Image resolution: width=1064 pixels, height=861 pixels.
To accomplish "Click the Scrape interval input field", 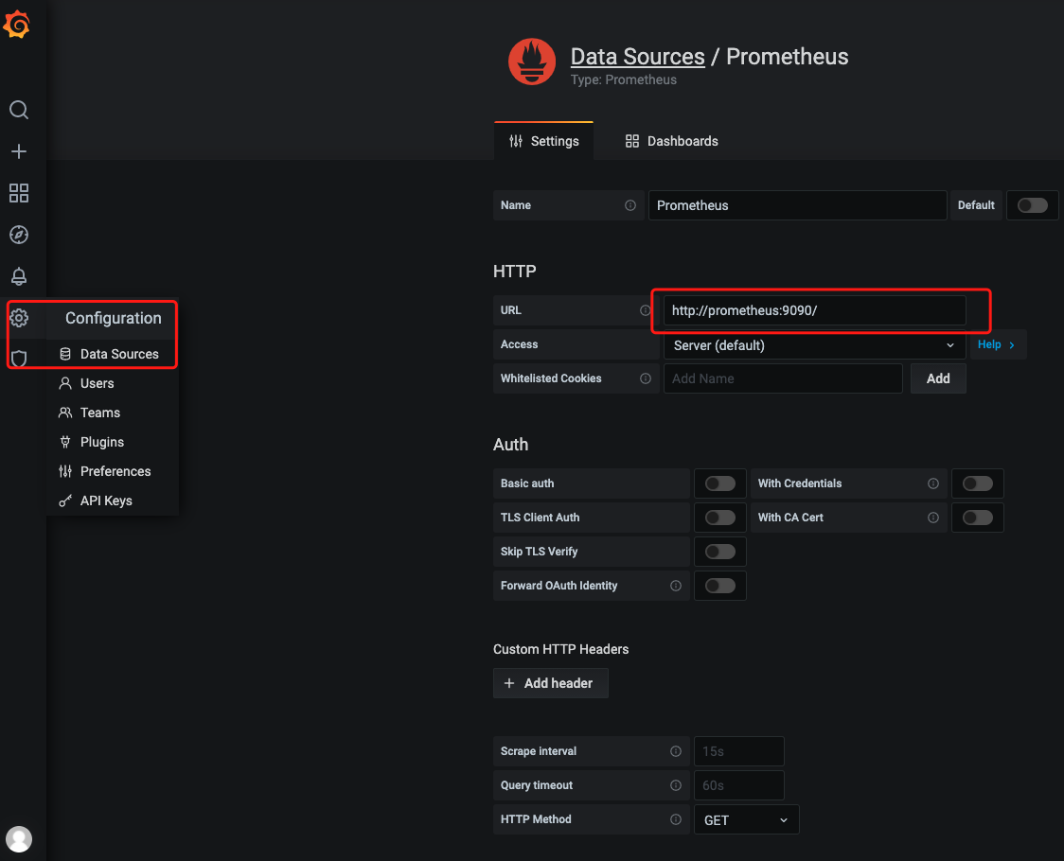I will 738,751.
